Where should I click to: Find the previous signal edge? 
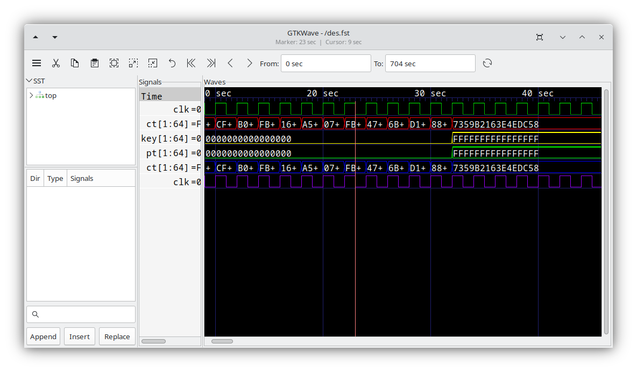click(x=230, y=63)
